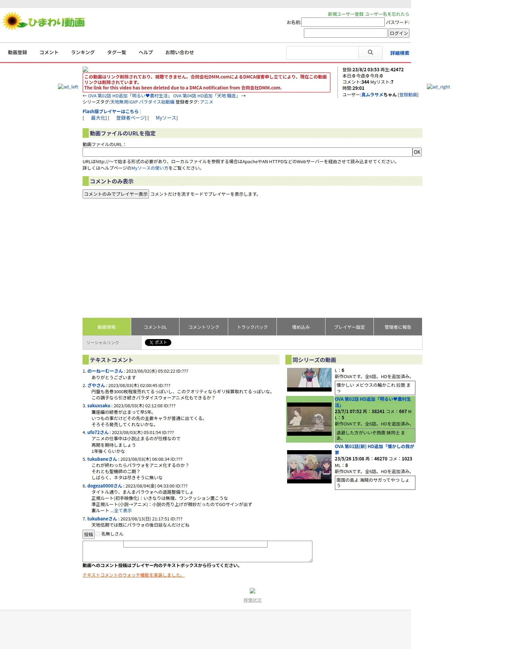Switch to the コメントリンク tab
Viewport: 505px width, 649px height.
(x=204, y=327)
